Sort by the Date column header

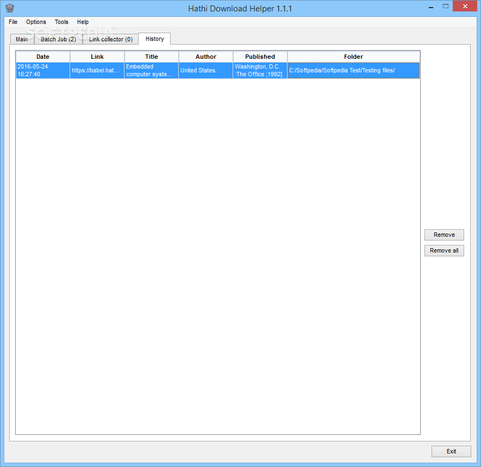pyautogui.click(x=42, y=57)
